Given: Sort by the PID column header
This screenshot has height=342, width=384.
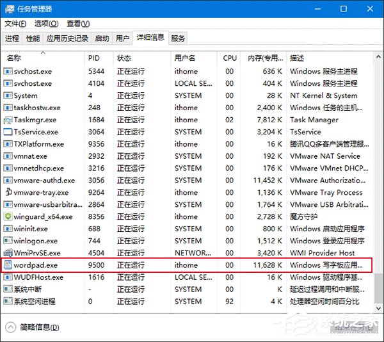Looking at the screenshot, I should (99, 58).
